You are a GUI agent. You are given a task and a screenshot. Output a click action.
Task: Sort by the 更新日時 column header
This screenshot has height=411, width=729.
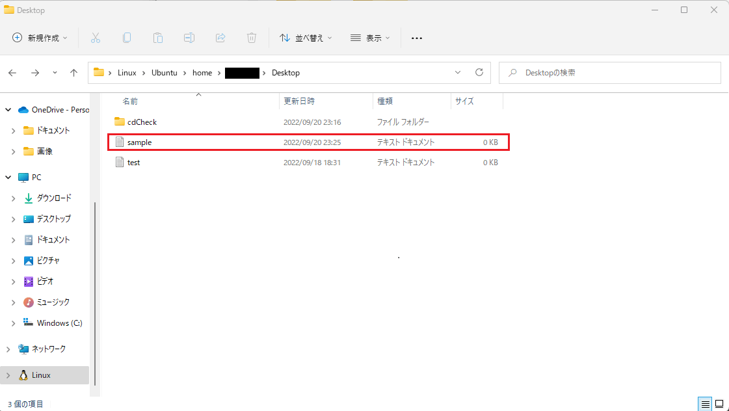click(299, 101)
